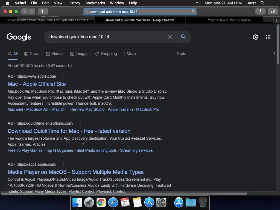
Task: Select the Videos results tab
Action: coord(55,54)
